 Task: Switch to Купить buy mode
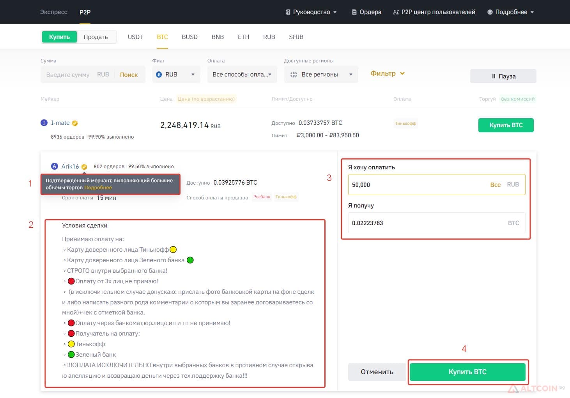pyautogui.click(x=59, y=37)
